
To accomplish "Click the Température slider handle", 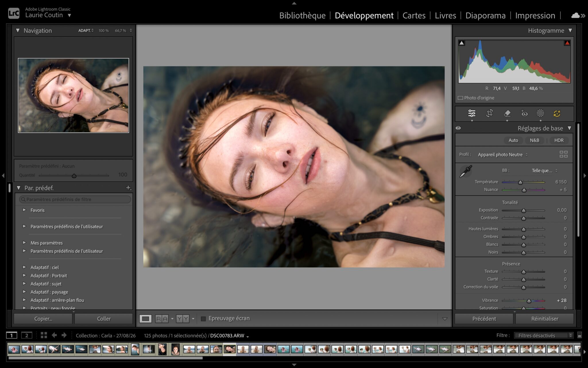I will 520,182.
